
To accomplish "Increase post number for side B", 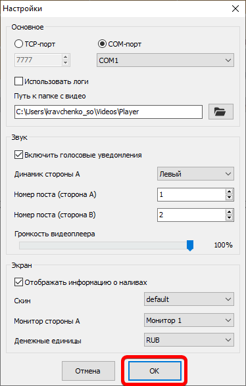I will pos(230,212).
